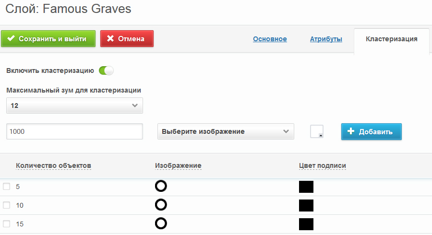The height and width of the screenshot is (235, 432).
Task: Click the circle image in the 5-objects row
Action: point(161,186)
